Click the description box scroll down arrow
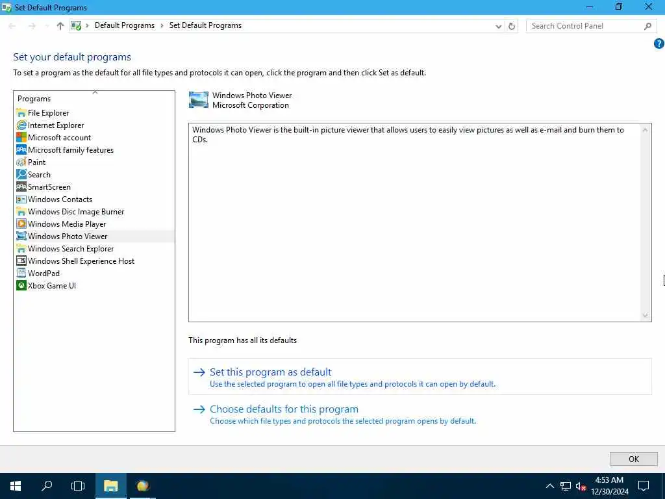The image size is (665, 499). (x=645, y=315)
